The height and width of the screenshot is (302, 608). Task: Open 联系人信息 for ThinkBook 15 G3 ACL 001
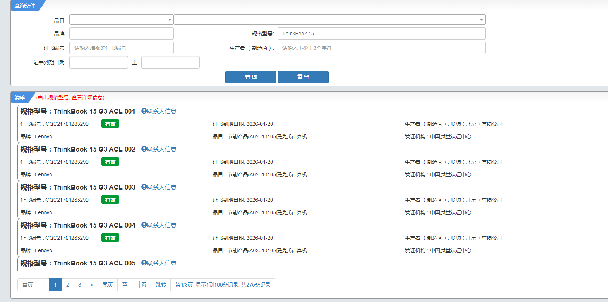(162, 111)
